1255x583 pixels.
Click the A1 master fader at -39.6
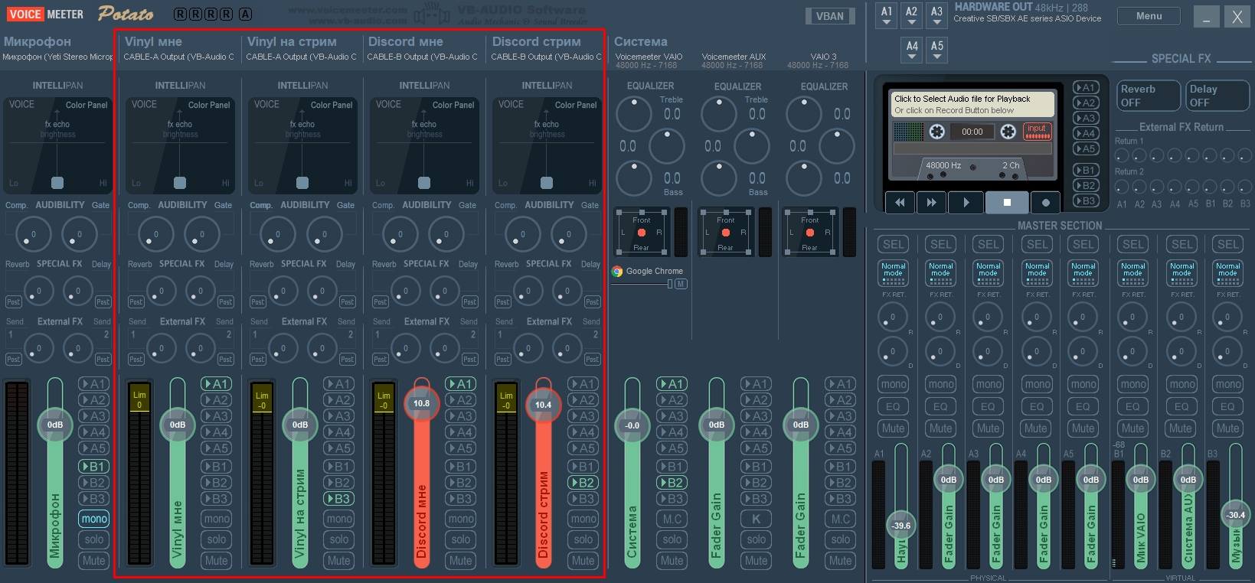pos(901,526)
